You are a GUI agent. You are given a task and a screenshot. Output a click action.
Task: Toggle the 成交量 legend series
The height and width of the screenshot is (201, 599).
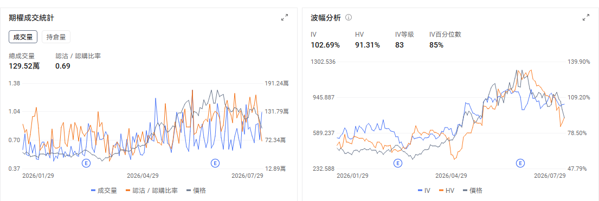[104, 190]
